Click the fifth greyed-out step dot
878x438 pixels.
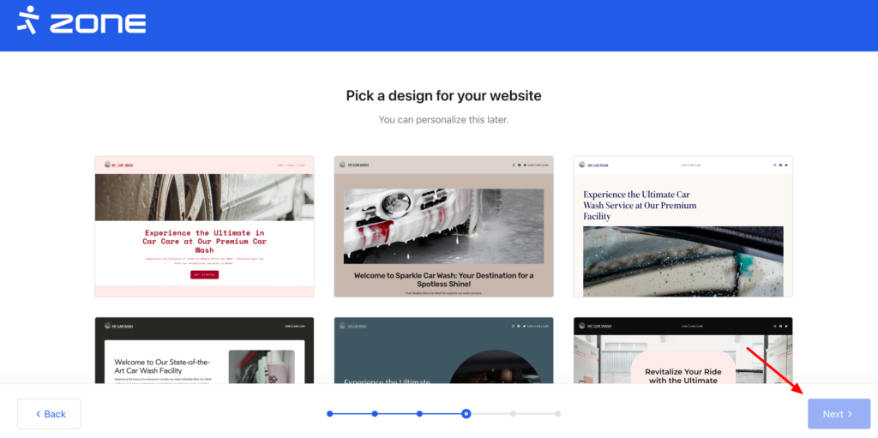[513, 414]
